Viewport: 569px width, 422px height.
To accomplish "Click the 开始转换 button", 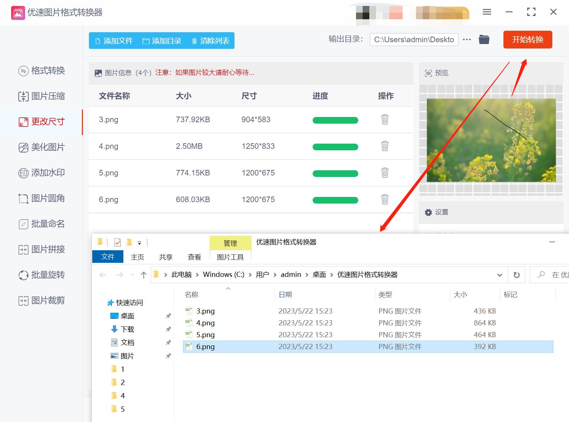I will [528, 40].
